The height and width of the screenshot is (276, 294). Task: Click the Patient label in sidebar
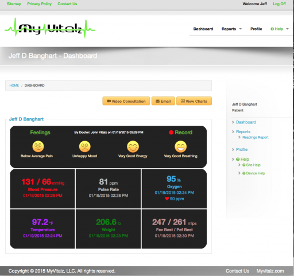[x=238, y=110]
